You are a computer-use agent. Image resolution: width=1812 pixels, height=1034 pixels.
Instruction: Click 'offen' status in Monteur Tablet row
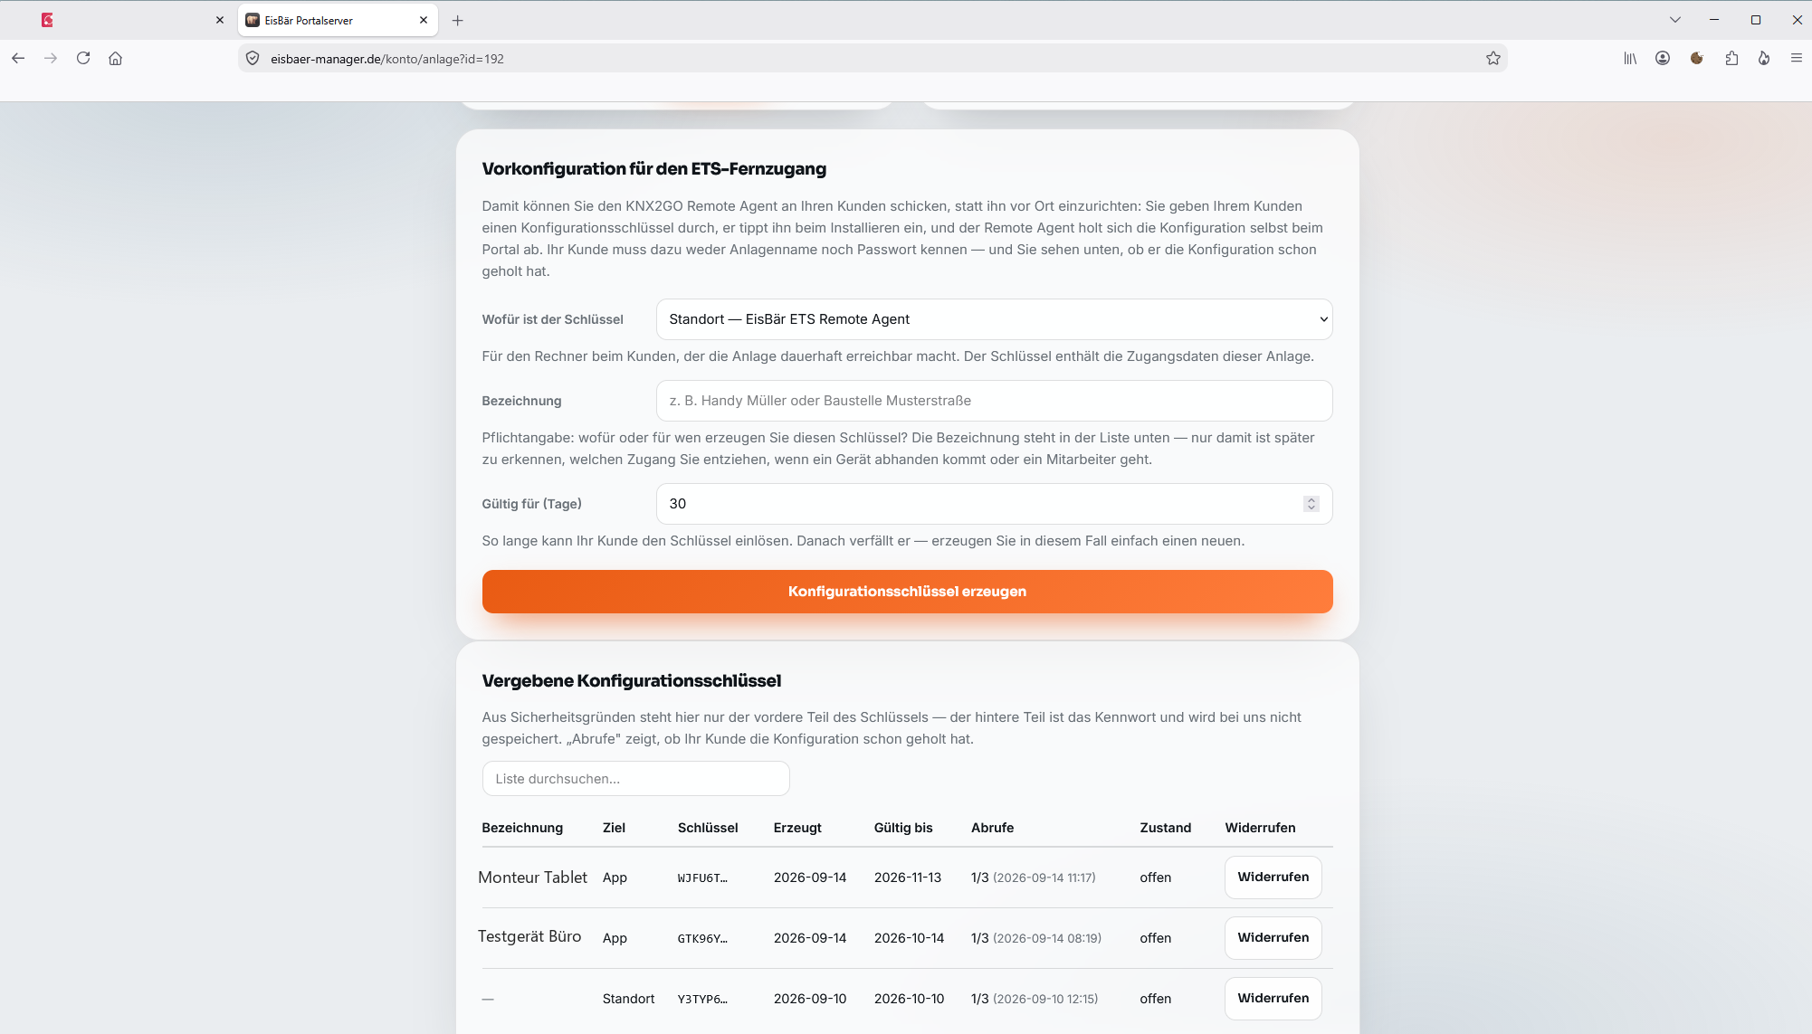(1155, 877)
